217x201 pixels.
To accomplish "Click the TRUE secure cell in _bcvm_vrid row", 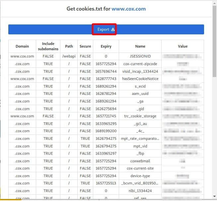I will pyautogui.click(x=85, y=183).
